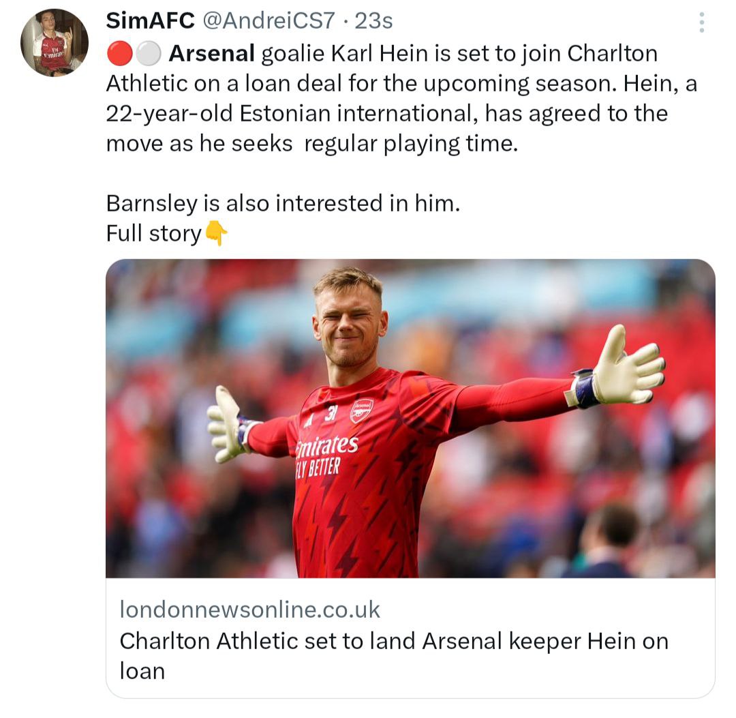Viewport: 736px width, 718px height.
Task: Open the tweet's three-dot more options menu
Action: 702,23
